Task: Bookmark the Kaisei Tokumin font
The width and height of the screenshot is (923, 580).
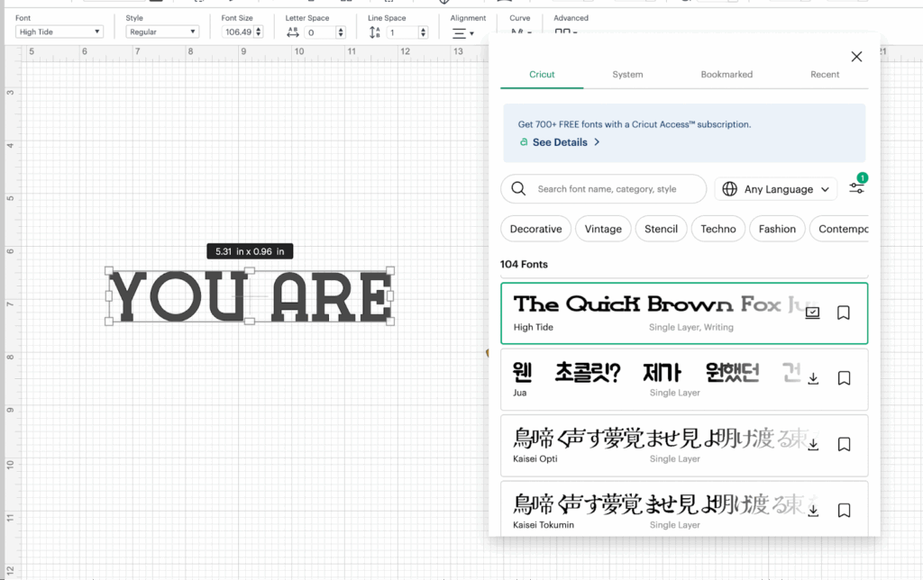Action: 844,511
